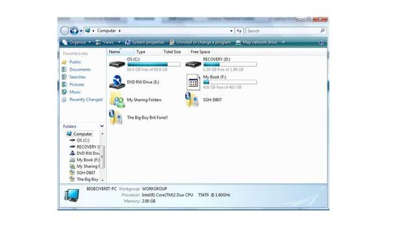Click the folder tree scroll down arrow
The width and height of the screenshot is (416, 240).
click(x=103, y=180)
